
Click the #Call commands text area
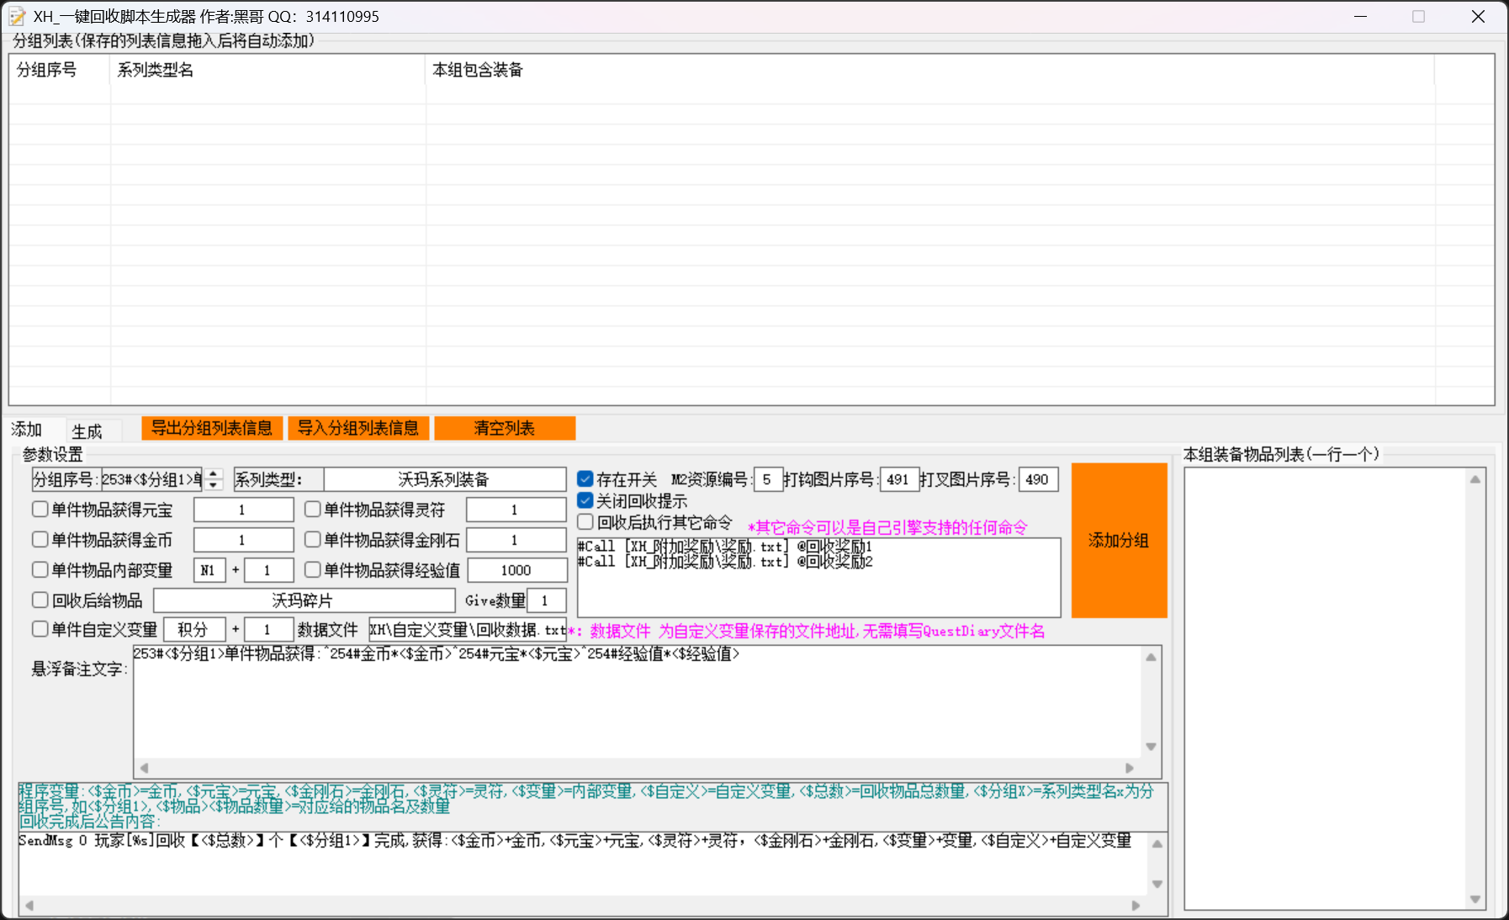(818, 577)
